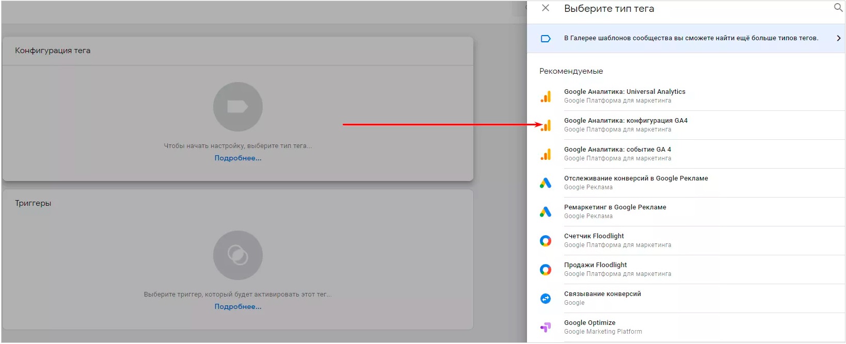The width and height of the screenshot is (846, 344).
Task: Click Universal Analytics bar chart icon
Action: pyautogui.click(x=546, y=96)
